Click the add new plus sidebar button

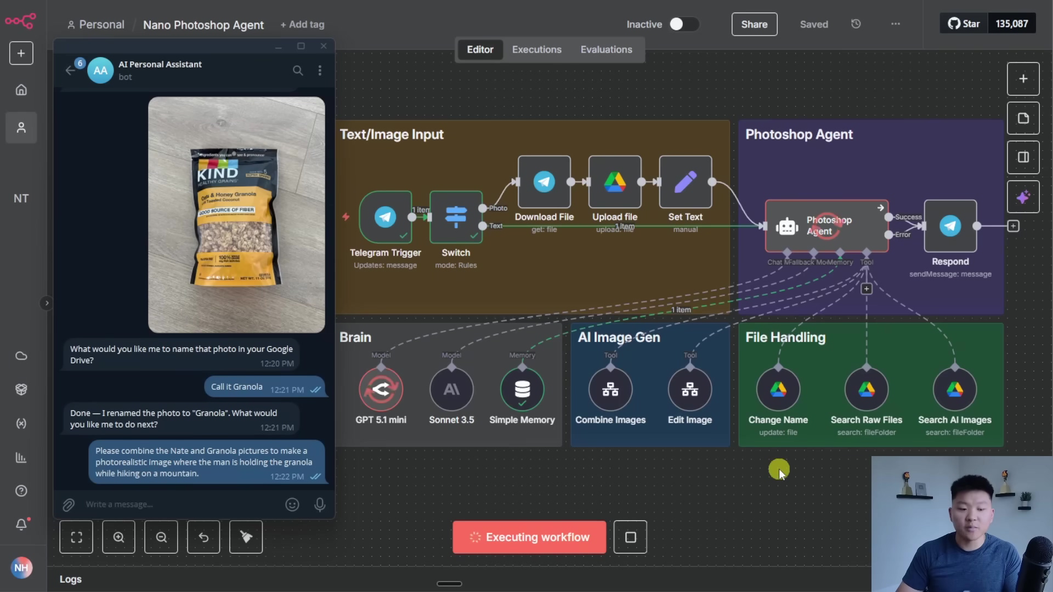pos(21,53)
